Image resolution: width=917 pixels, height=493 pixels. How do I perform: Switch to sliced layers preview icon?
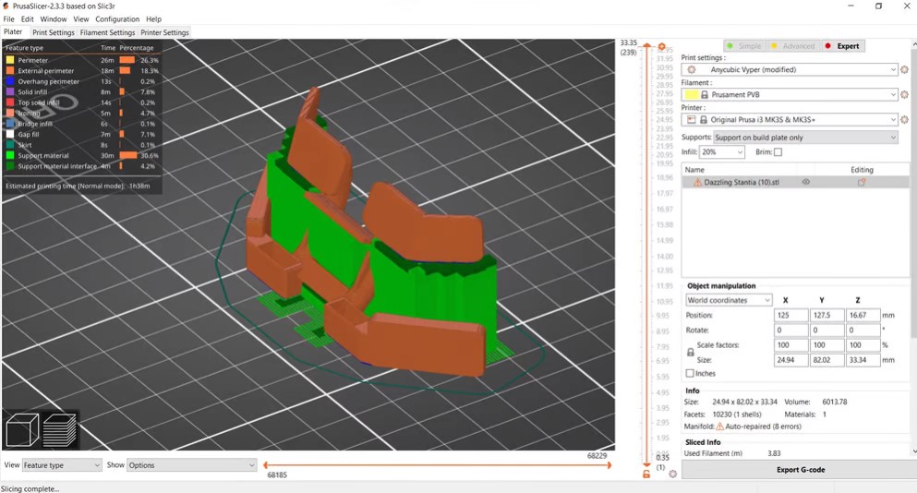click(x=59, y=430)
